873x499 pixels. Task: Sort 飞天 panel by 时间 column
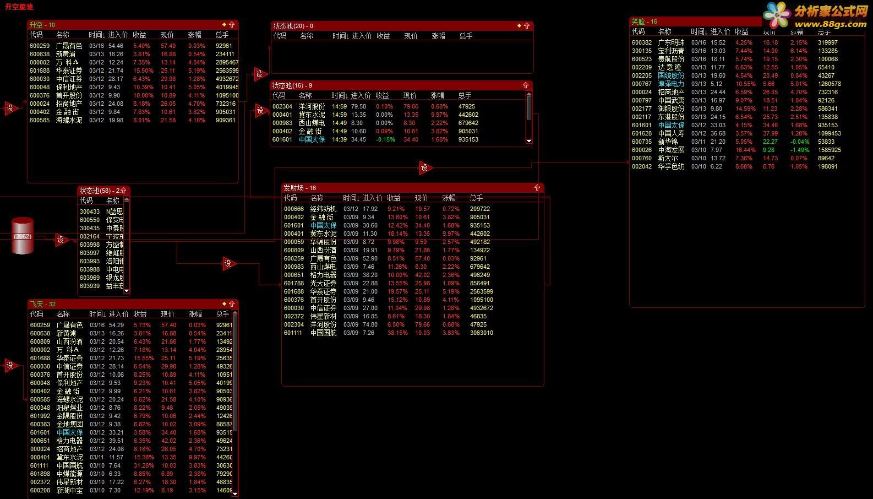point(97,314)
